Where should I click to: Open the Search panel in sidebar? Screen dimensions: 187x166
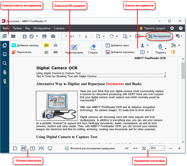coord(5,63)
